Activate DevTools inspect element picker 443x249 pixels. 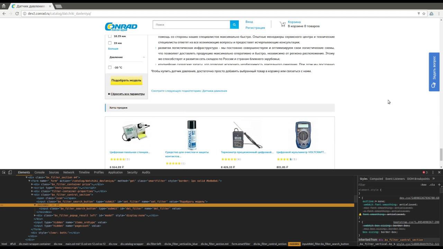[x=4, y=172]
